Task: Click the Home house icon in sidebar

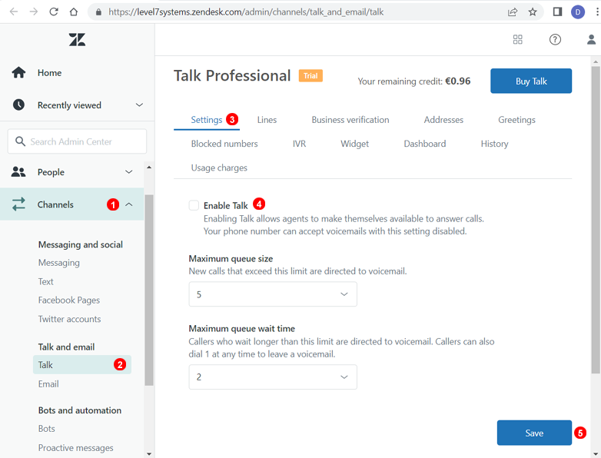Action: coord(18,72)
